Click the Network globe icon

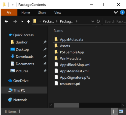click(10, 100)
